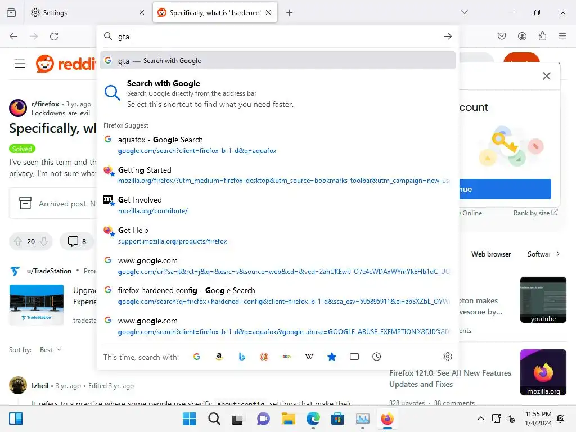Upvote the Reddit post
The height and width of the screenshot is (432, 576).
(18, 241)
